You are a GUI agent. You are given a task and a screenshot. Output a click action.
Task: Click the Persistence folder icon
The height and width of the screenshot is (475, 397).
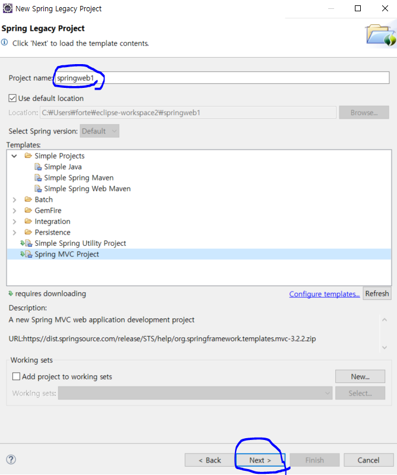[x=28, y=232]
